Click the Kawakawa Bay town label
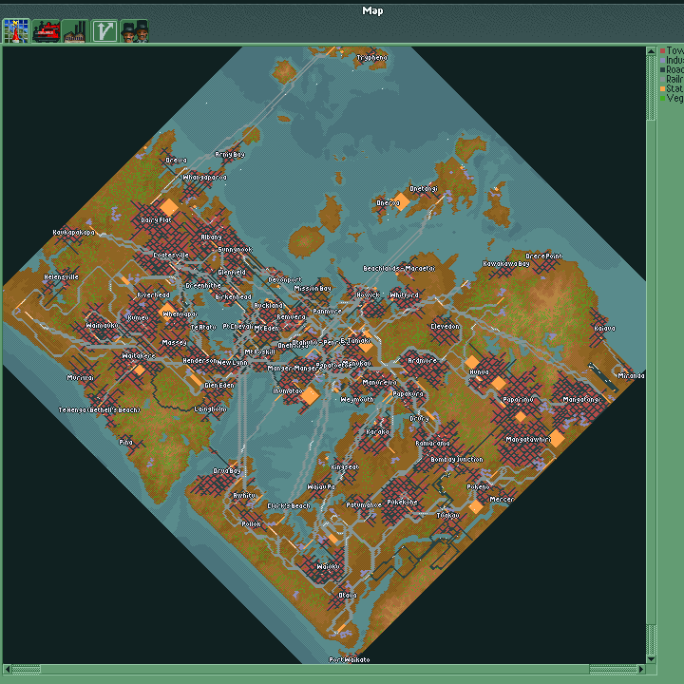Viewport: 684px width, 684px height. (506, 263)
